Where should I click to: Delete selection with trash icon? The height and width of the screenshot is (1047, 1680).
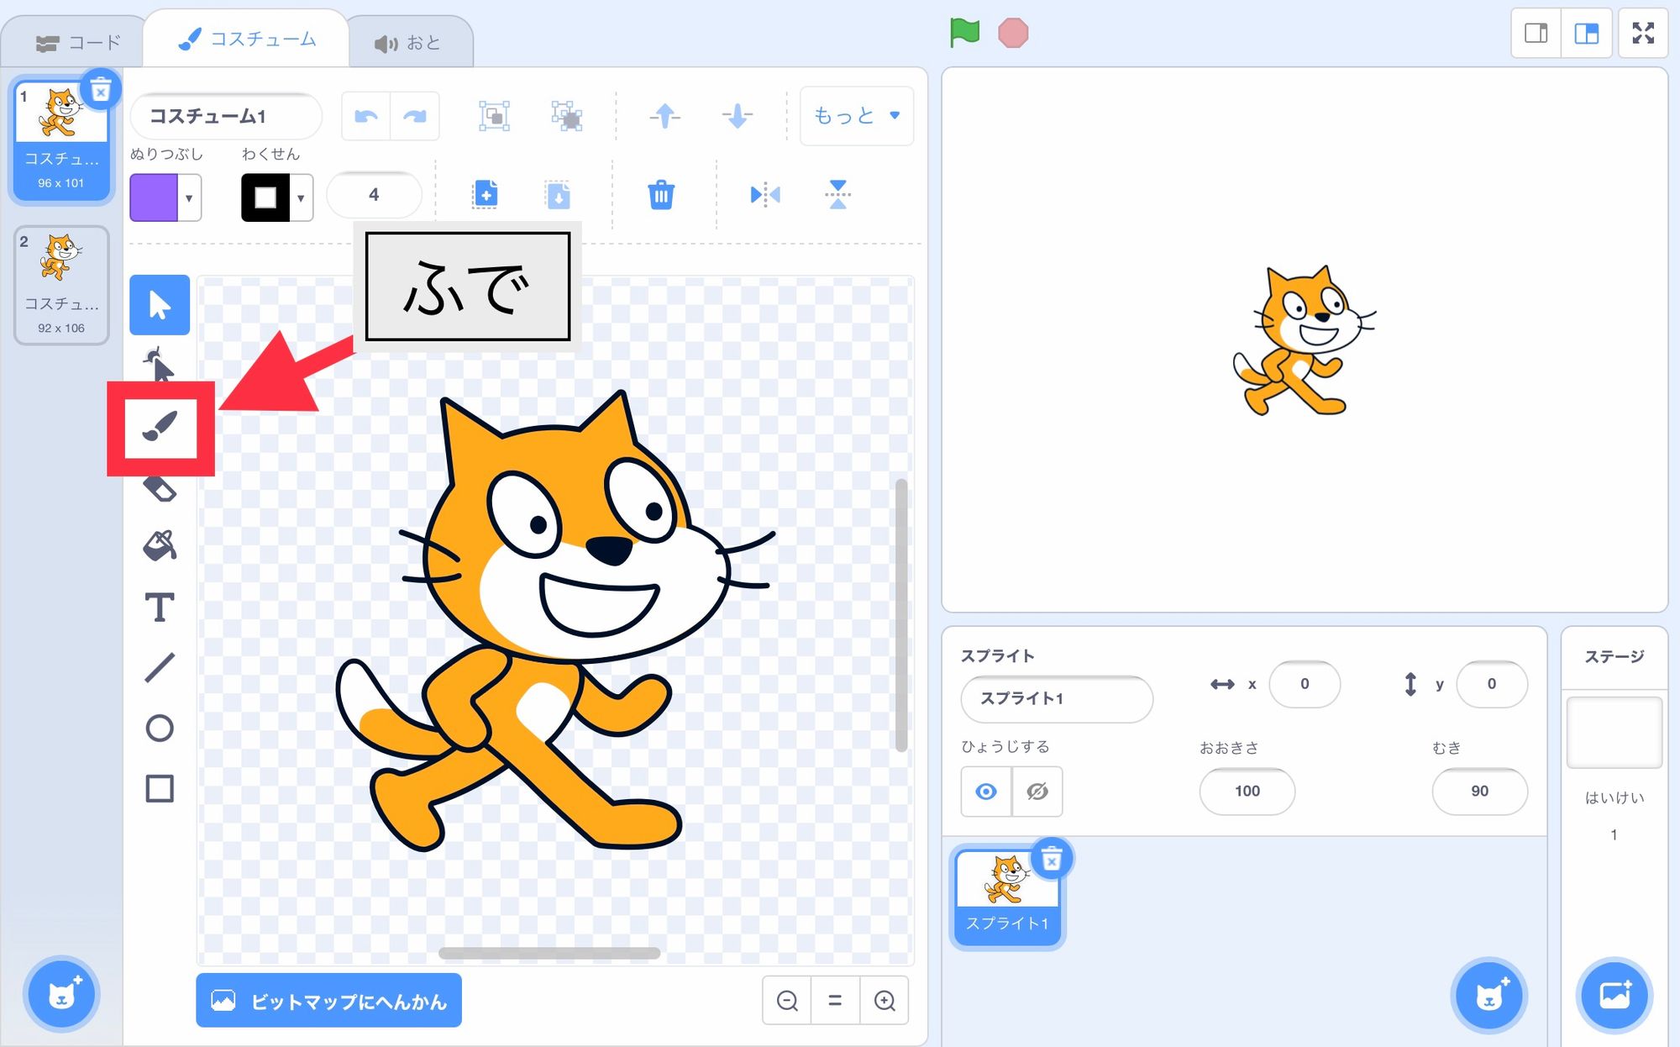661,195
